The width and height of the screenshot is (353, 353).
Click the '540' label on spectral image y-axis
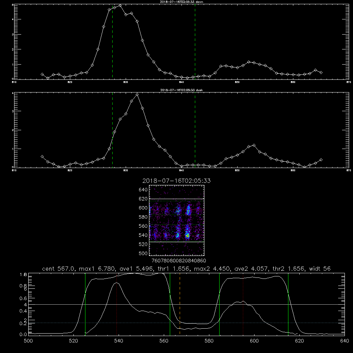[143, 235]
